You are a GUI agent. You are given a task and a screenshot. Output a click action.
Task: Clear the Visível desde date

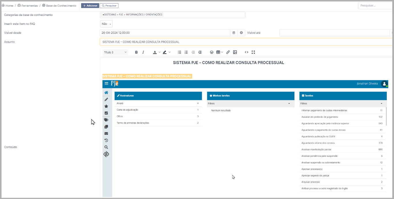(241, 33)
